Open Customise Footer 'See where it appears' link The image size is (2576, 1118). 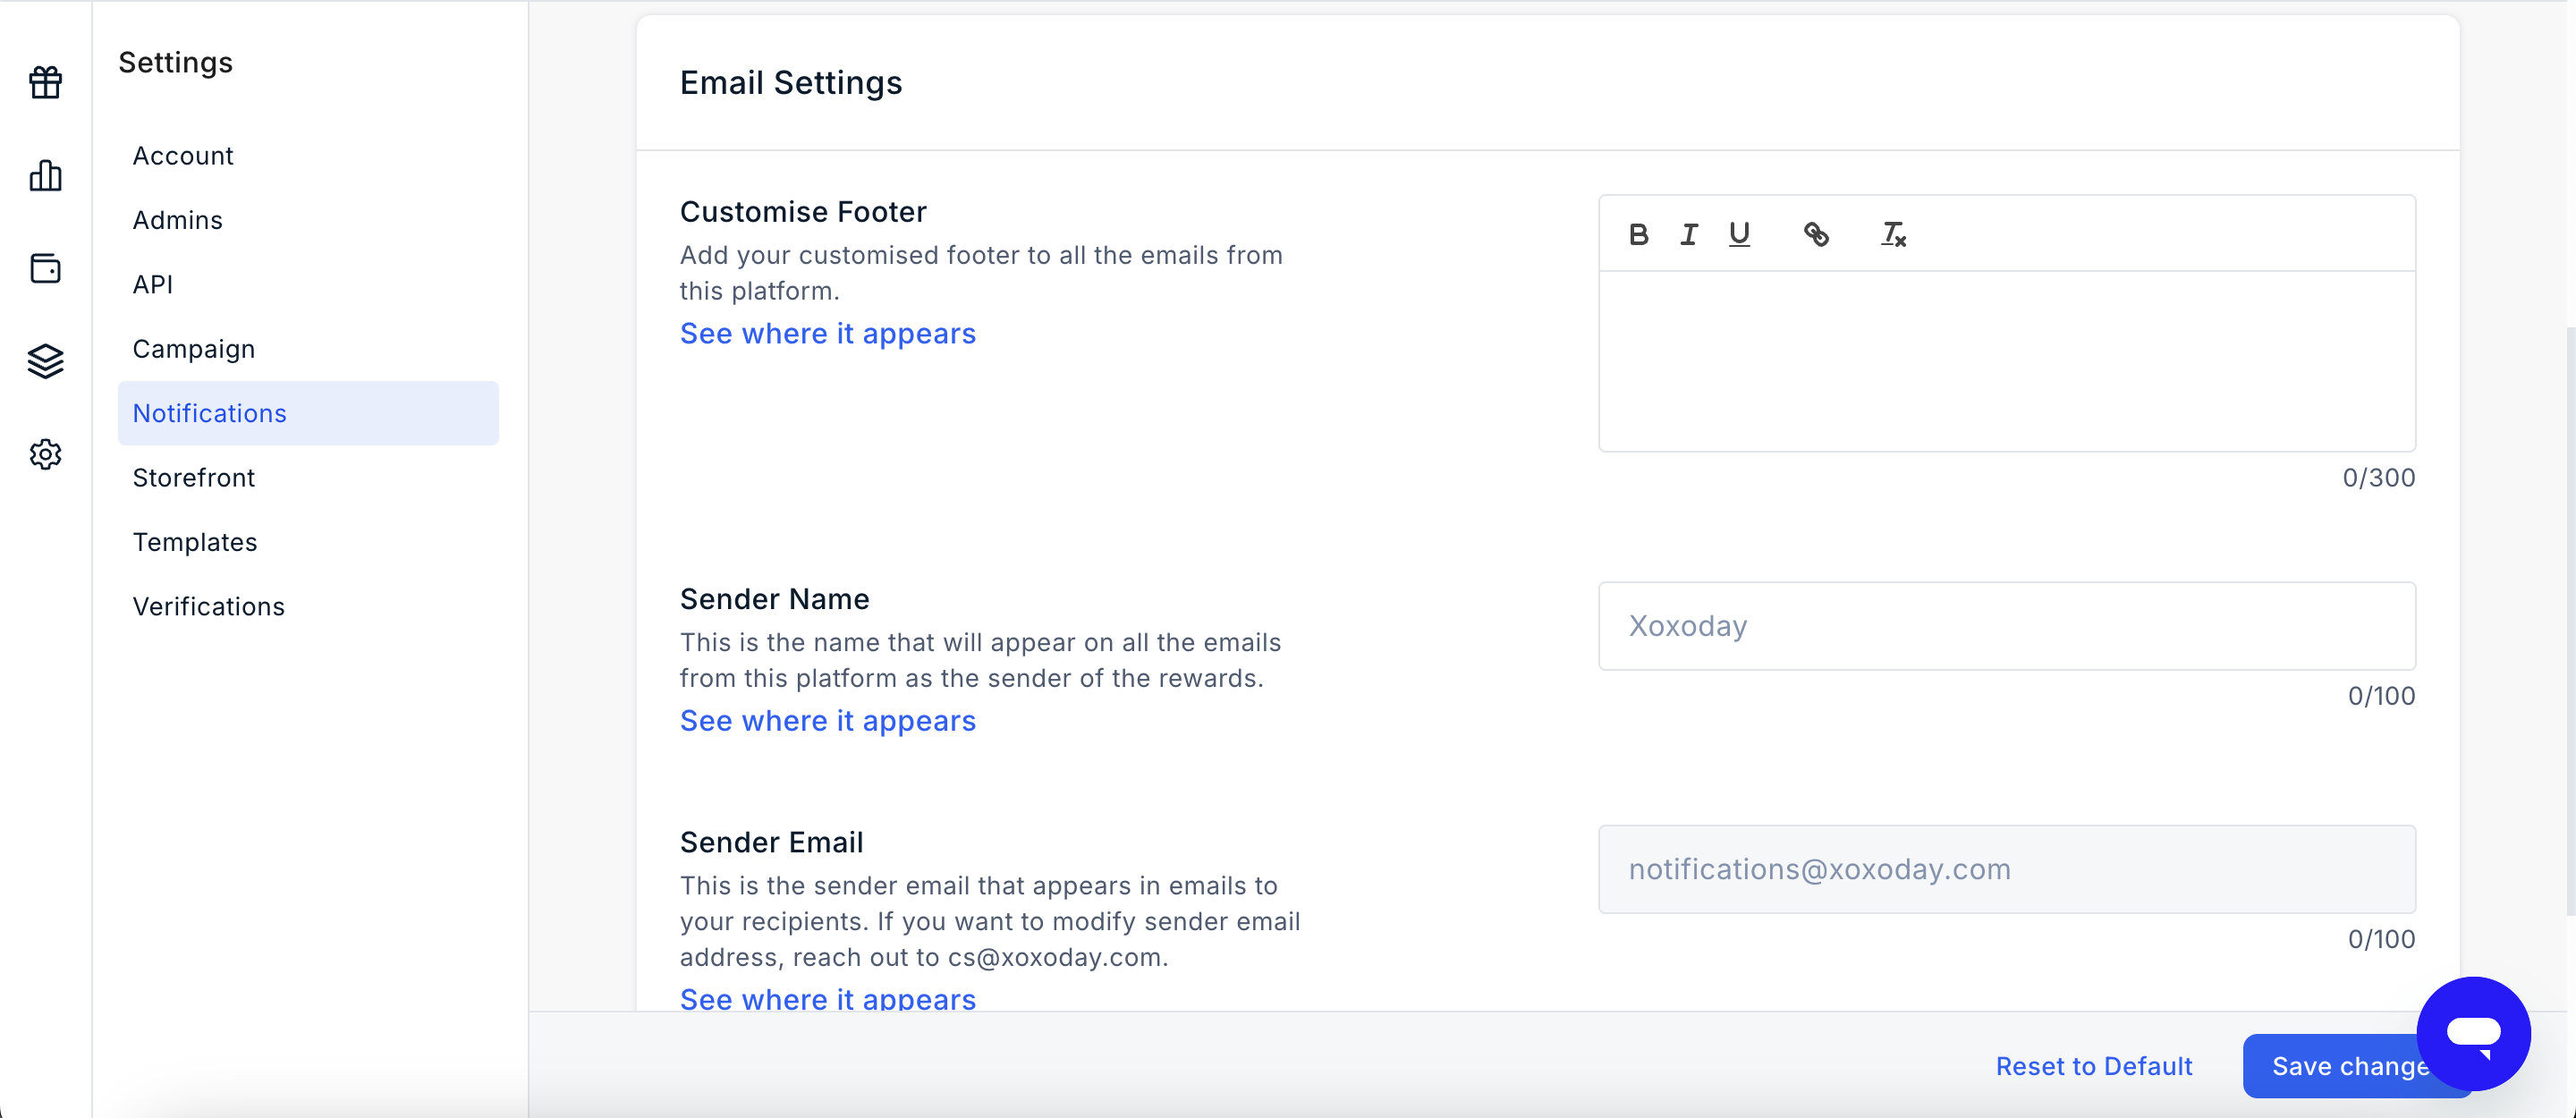(x=828, y=334)
